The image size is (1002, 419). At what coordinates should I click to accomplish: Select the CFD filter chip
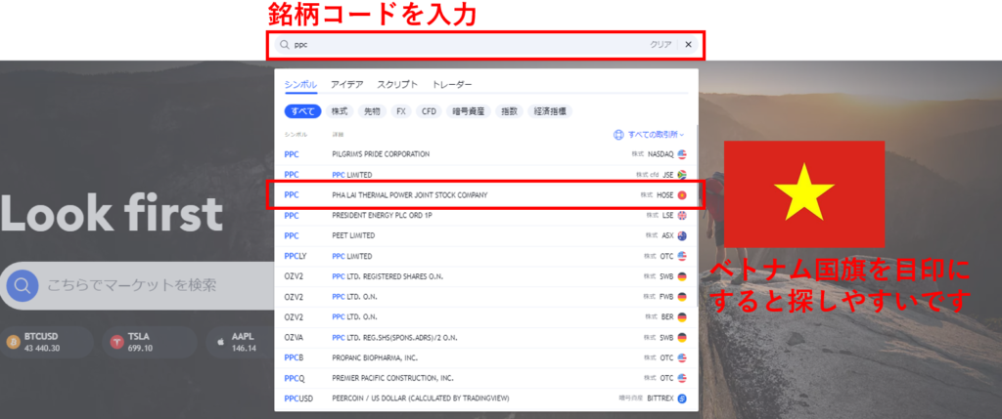point(429,111)
